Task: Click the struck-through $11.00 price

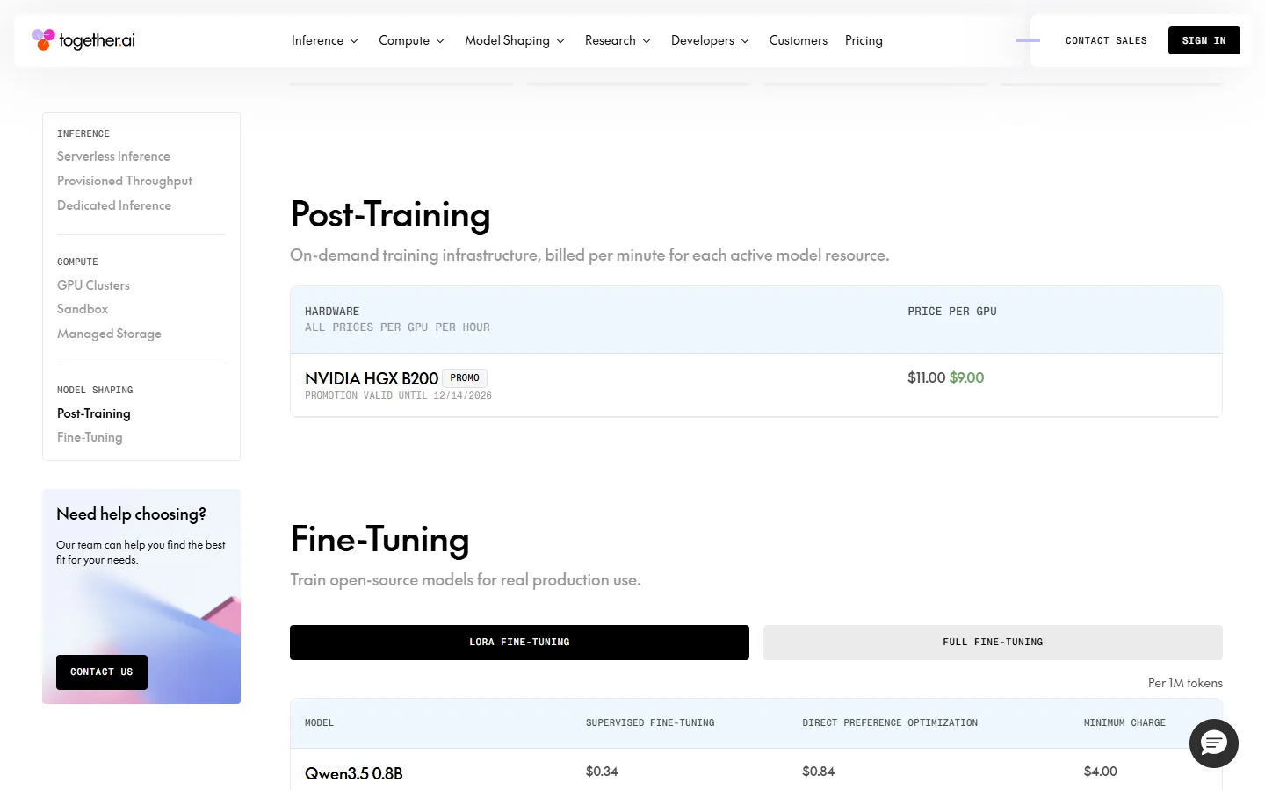Action: tap(927, 377)
